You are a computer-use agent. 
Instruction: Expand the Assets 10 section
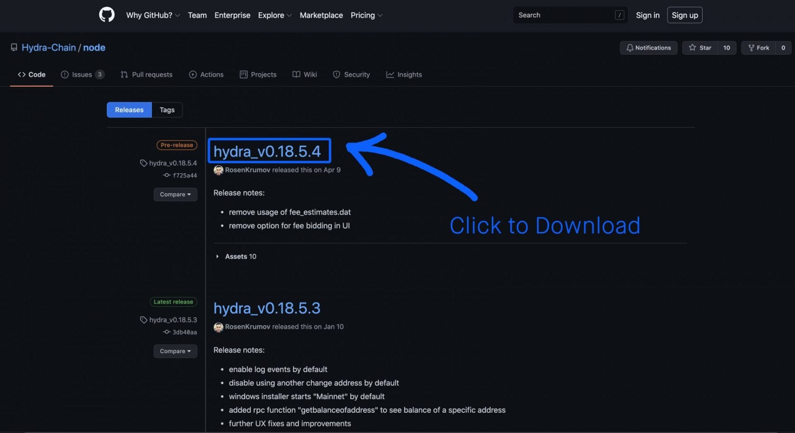point(236,256)
